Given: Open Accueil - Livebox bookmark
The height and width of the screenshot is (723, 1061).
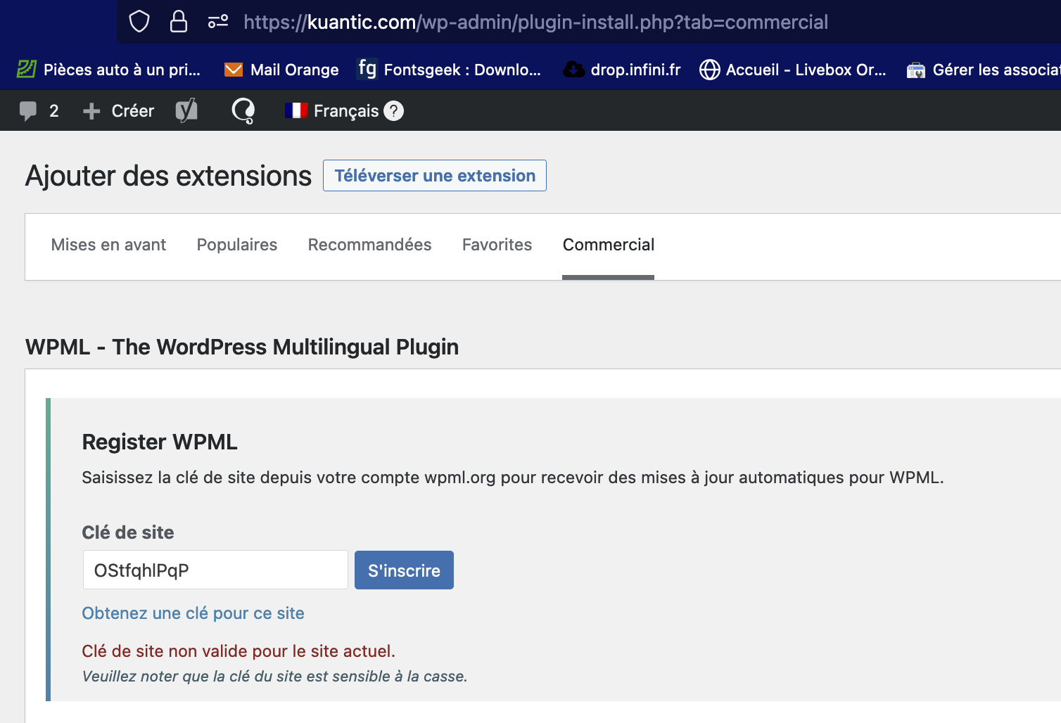Looking at the screenshot, I should [793, 70].
